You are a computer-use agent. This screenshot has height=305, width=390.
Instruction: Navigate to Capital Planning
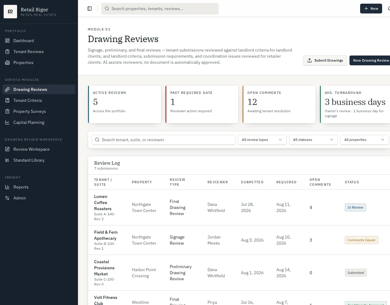[39, 122]
